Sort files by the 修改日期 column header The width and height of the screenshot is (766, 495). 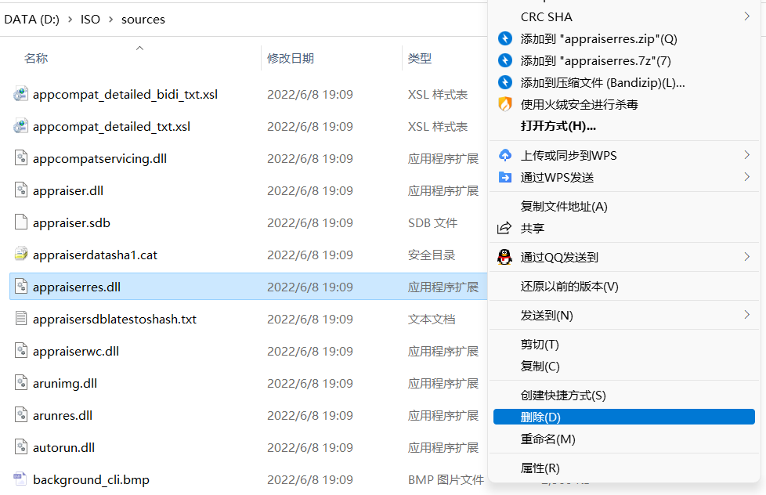291,58
